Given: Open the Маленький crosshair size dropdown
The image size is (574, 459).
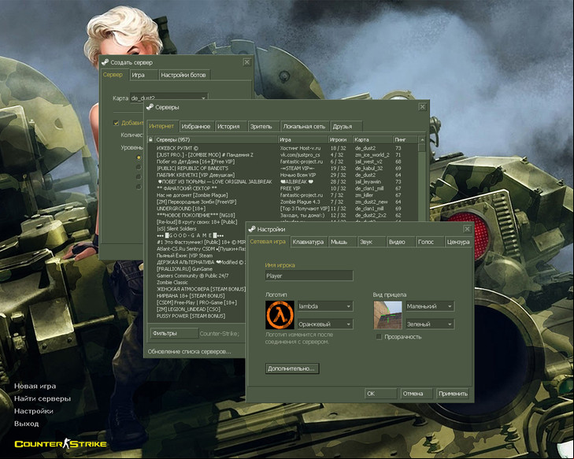Looking at the screenshot, I should [x=430, y=306].
